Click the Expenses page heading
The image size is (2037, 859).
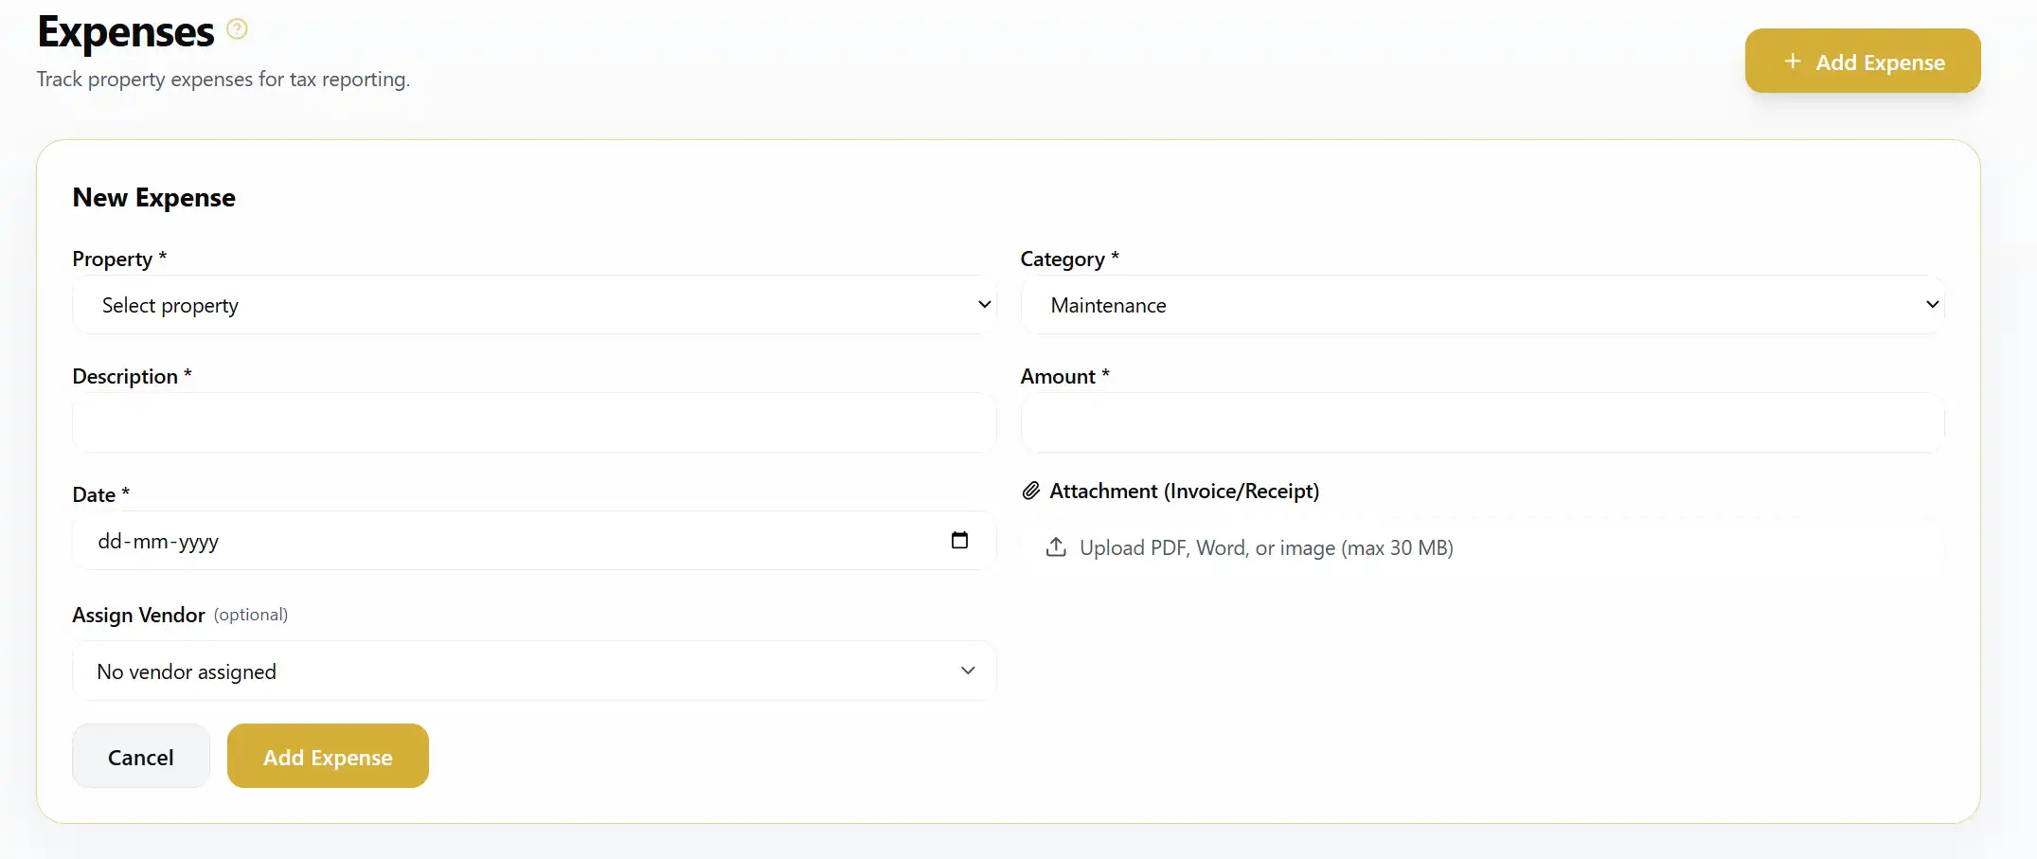[x=124, y=31]
